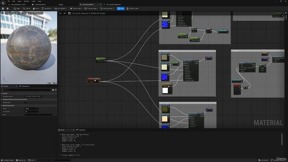Select the orange-highlighted static bool parameter node
Image resolution: width=288 pixels, height=162 pixels.
94,80
